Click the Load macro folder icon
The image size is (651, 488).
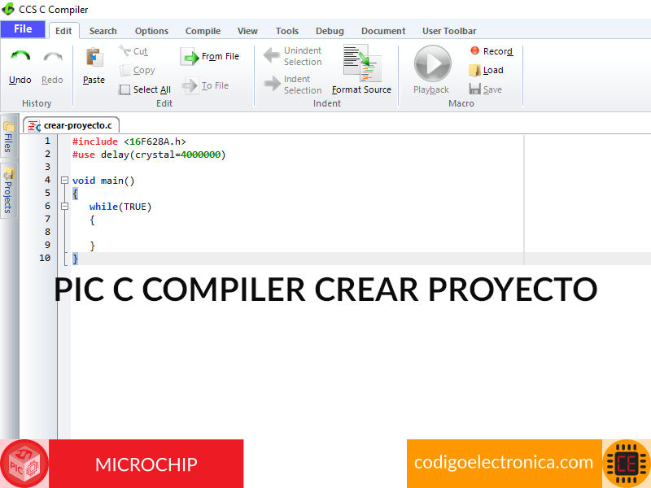pos(474,70)
